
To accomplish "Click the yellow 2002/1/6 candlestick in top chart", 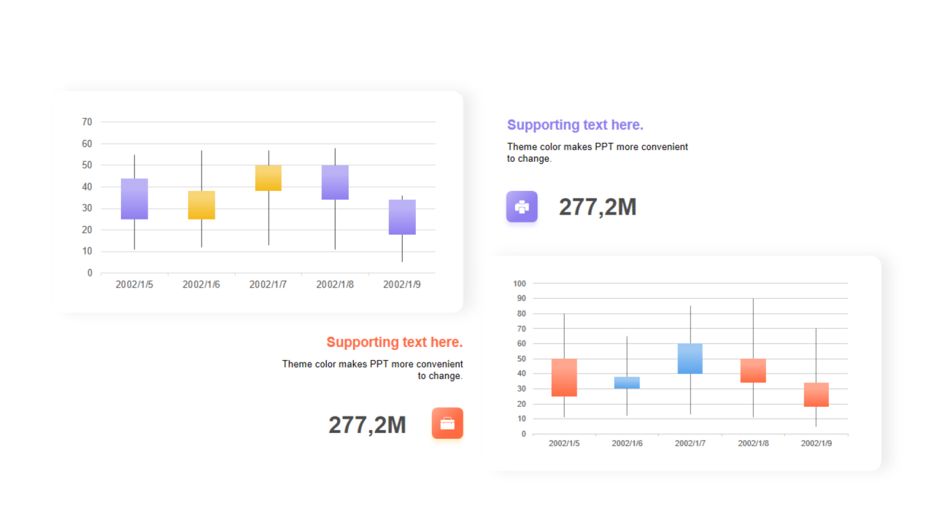I will pyautogui.click(x=201, y=205).
